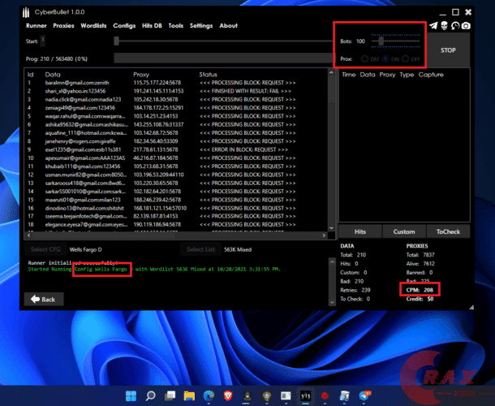The height and width of the screenshot is (406, 495).
Task: Click the red round taskbar icon
Action: (325, 395)
